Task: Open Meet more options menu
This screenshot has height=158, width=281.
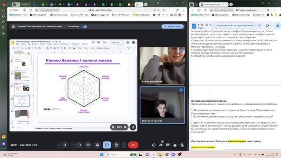Action: pyautogui.click(x=124, y=145)
